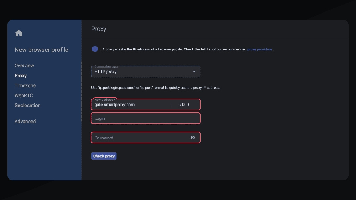Switch to the Timezone settings

[25, 85]
